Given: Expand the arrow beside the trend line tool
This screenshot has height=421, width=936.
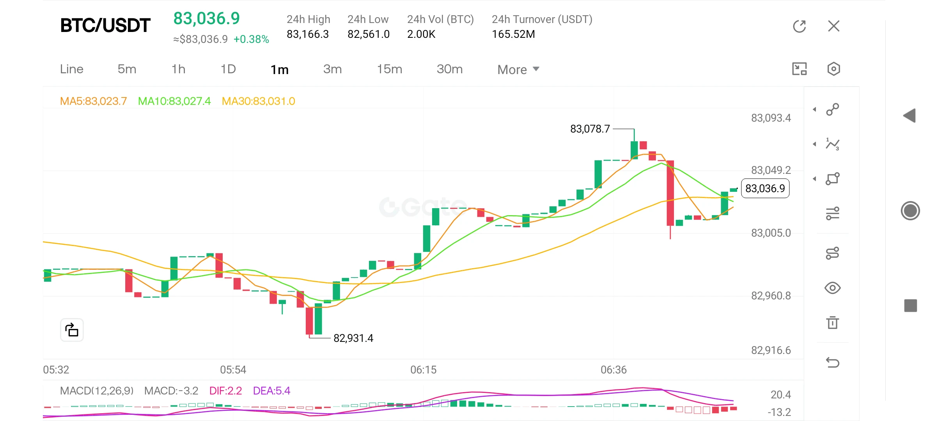Looking at the screenshot, I should [x=814, y=110].
